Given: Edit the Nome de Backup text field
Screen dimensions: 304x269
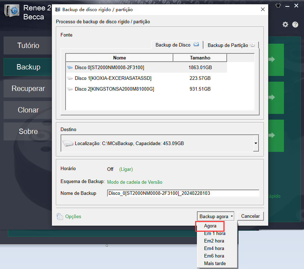Looking at the screenshot, I should coord(183,193).
